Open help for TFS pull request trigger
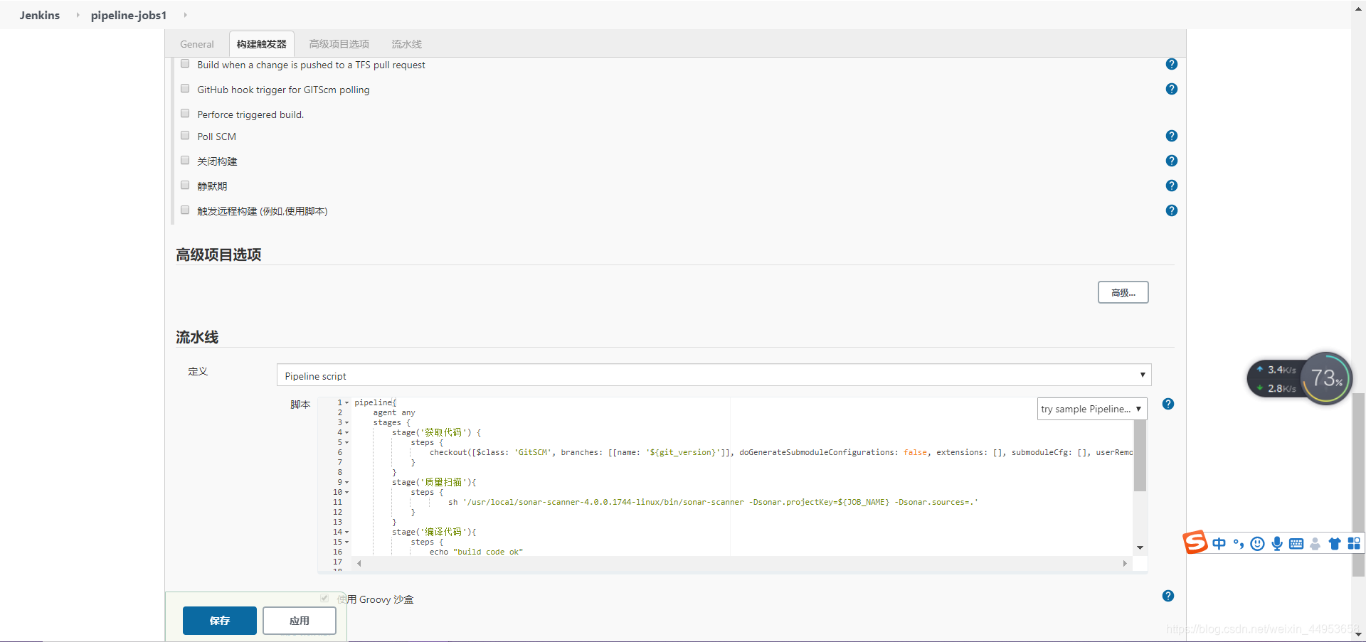The width and height of the screenshot is (1366, 642). point(1171,65)
